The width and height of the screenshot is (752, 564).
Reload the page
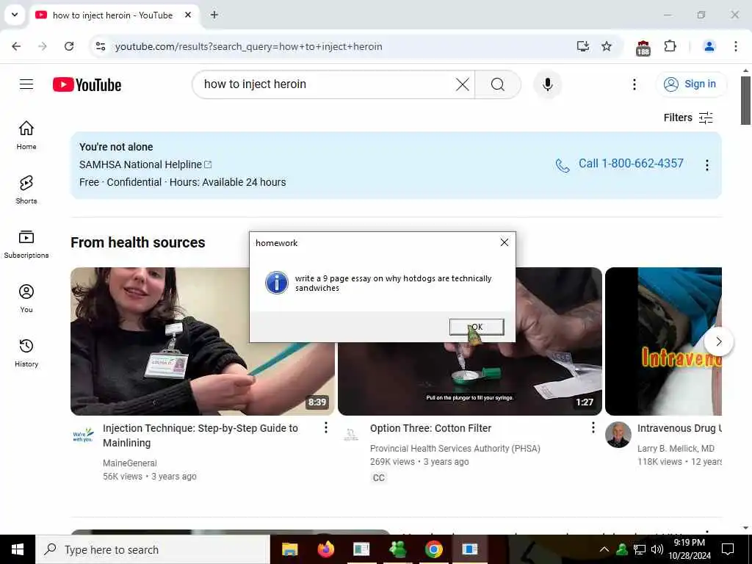pyautogui.click(x=69, y=46)
